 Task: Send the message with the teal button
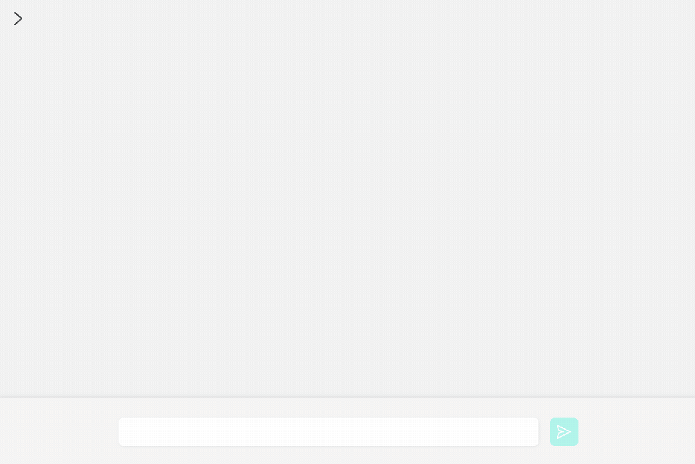(564, 432)
